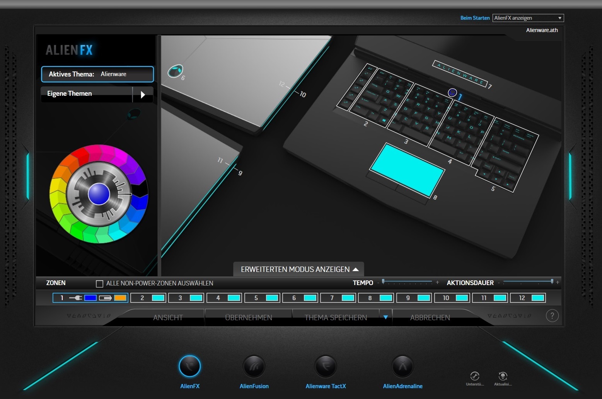Click the update alien-head icon
The image size is (602, 399).
[x=503, y=376]
